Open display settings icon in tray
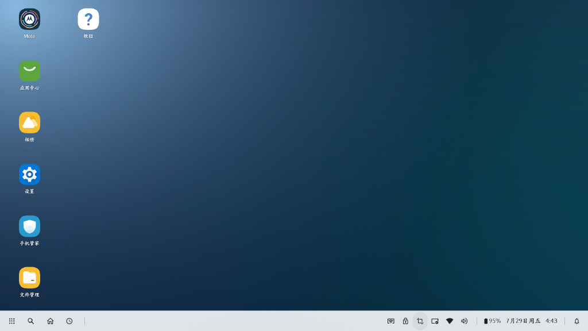 [435, 321]
